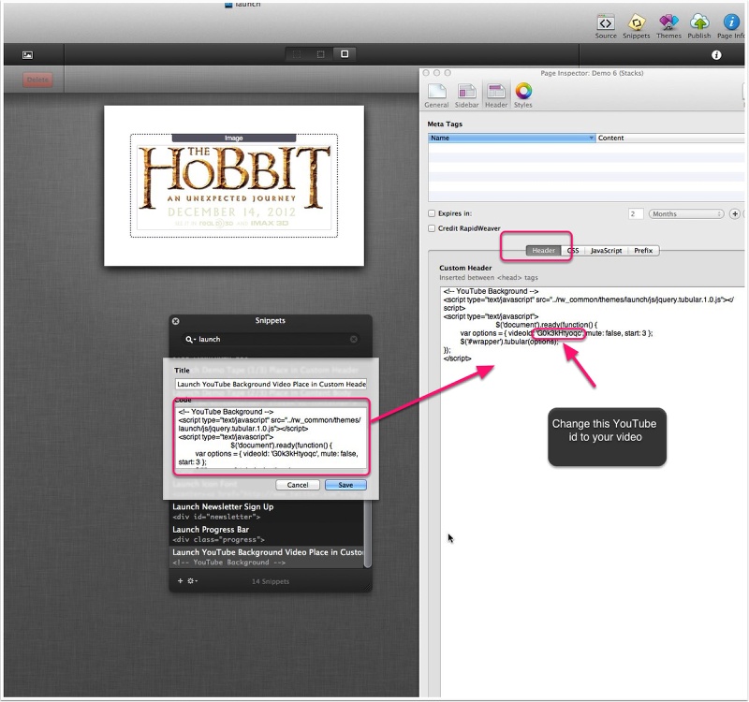Switch to the JavaScript tab
This screenshot has width=749, height=702.
pyautogui.click(x=606, y=251)
